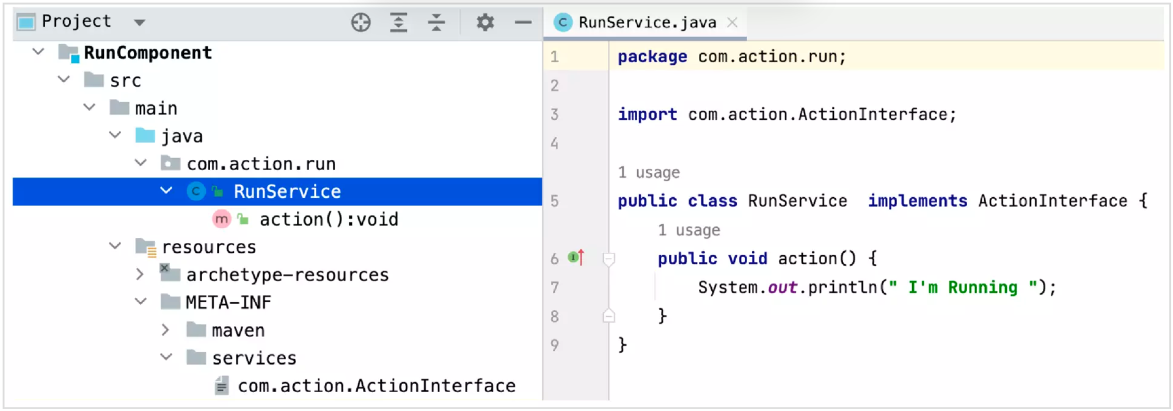Click the '1 usage' hint above class
Viewport: 1173px width, 411px height.
point(648,173)
